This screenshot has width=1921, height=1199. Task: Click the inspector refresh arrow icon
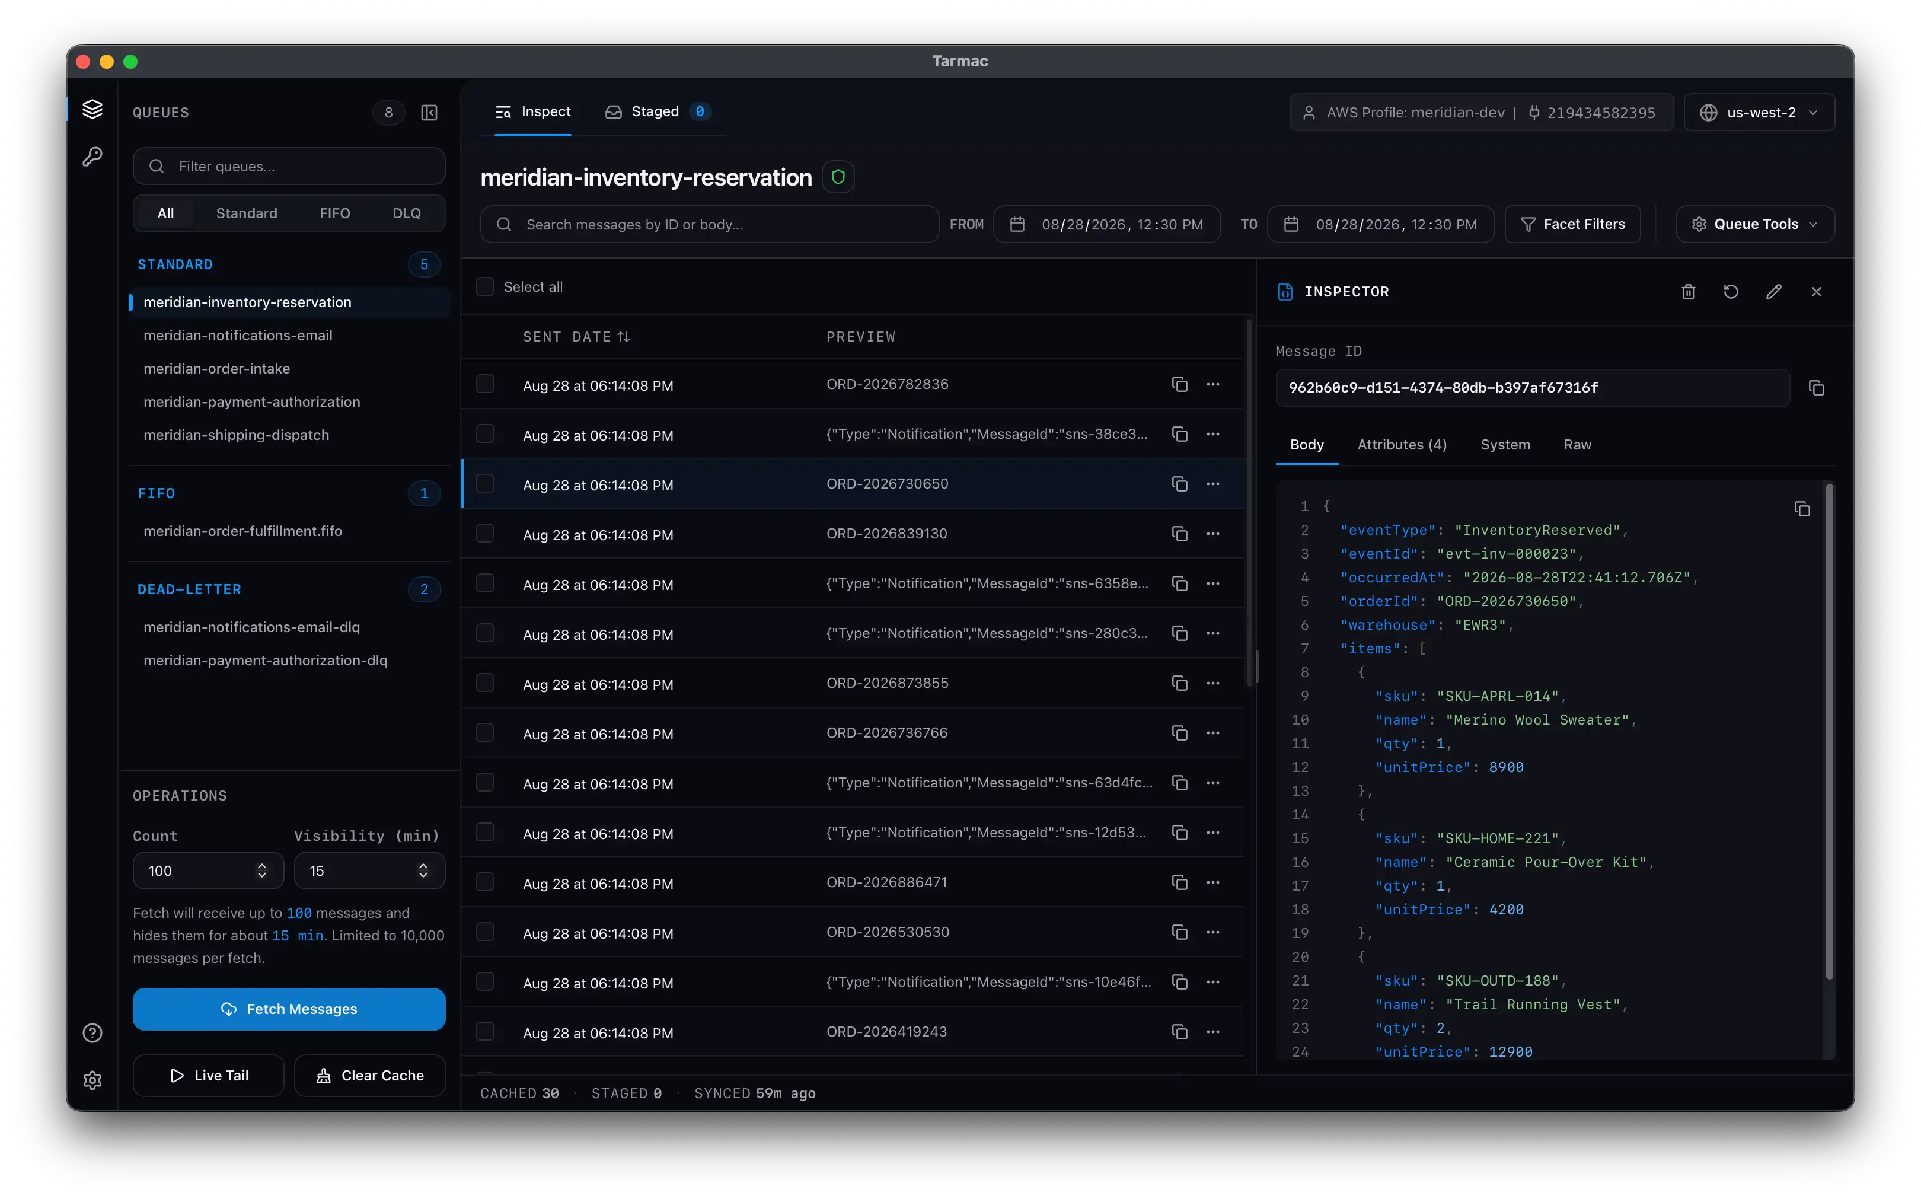point(1731,292)
